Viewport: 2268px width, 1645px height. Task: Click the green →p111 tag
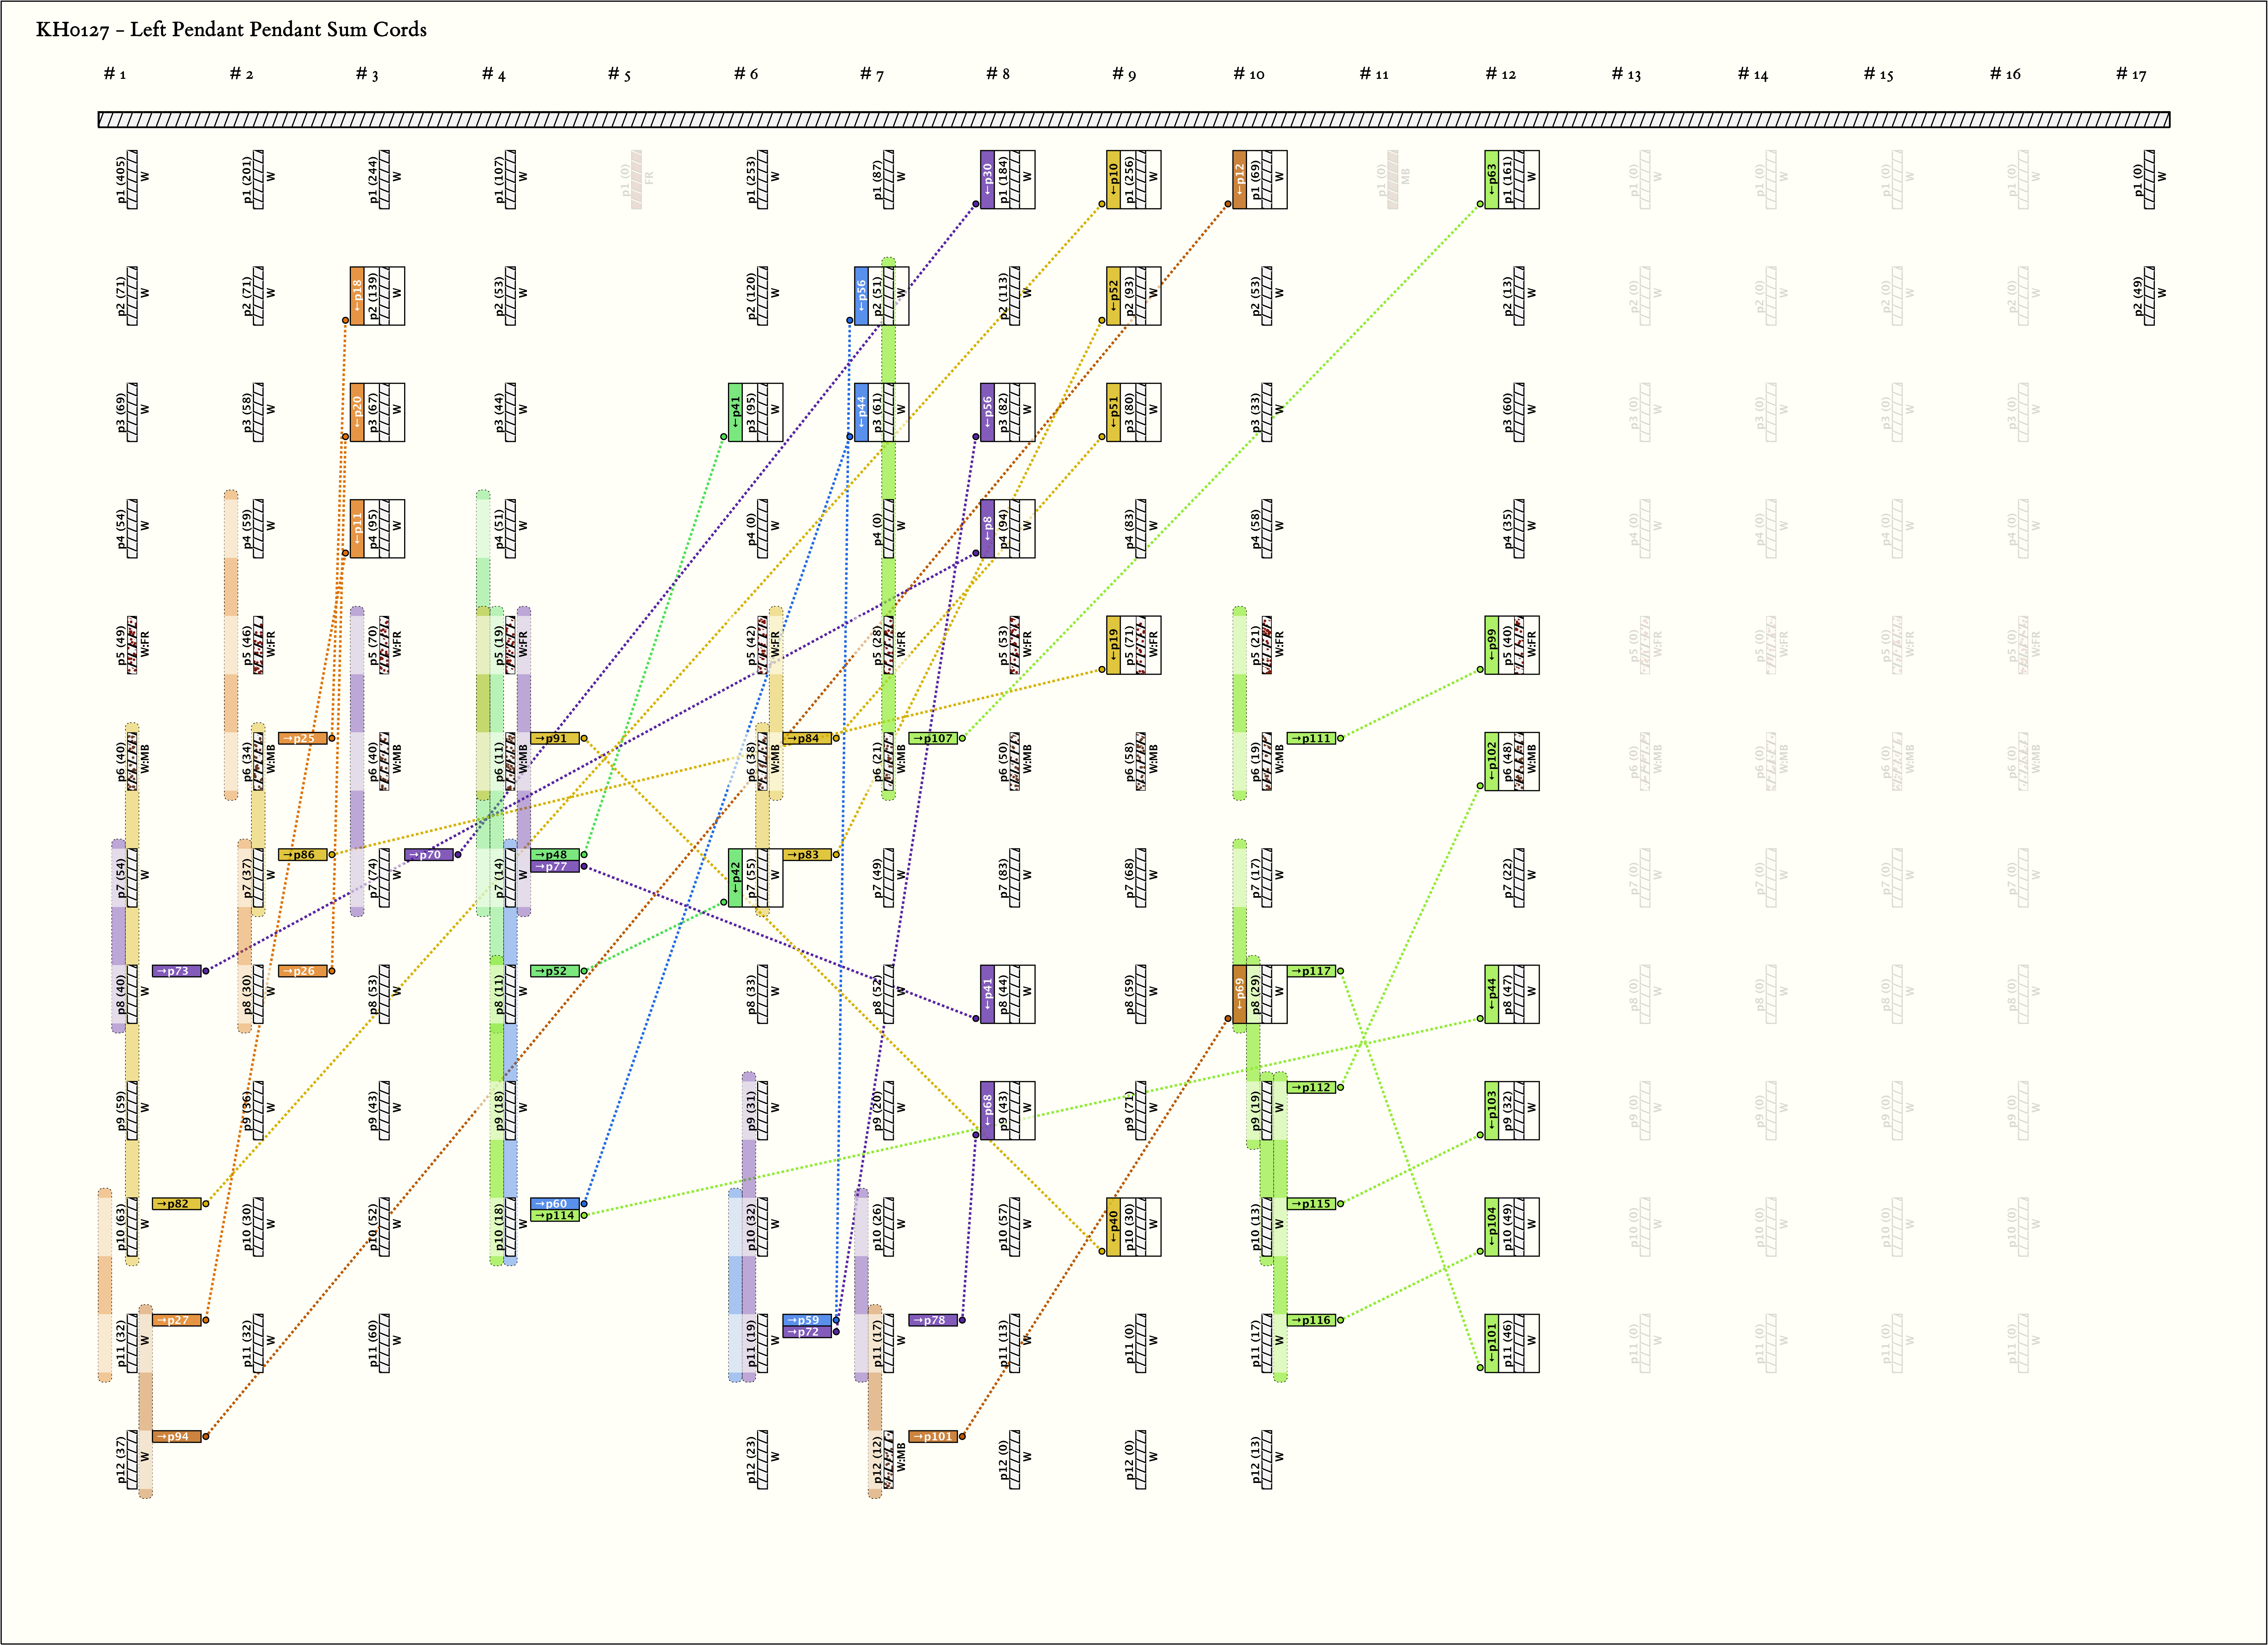pyautogui.click(x=1311, y=738)
